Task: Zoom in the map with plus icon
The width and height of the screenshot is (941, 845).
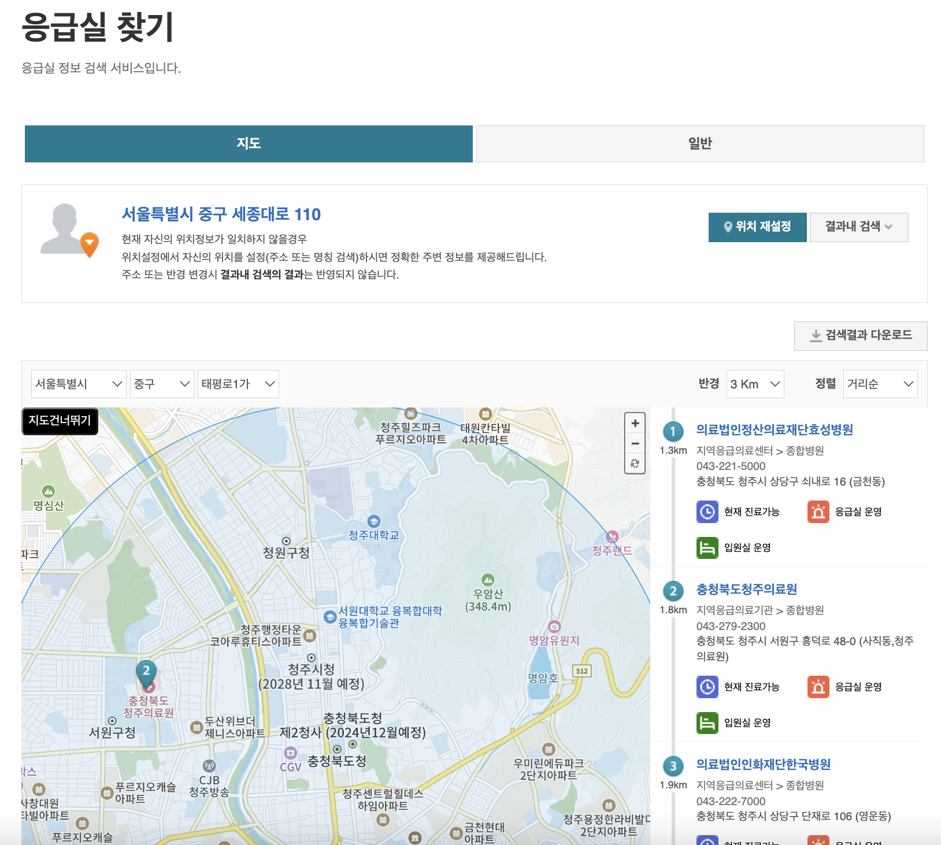Action: pos(635,423)
